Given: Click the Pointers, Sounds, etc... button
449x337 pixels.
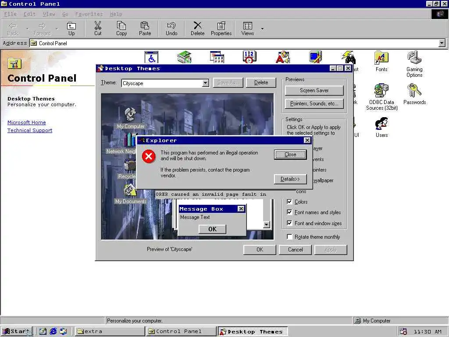Looking at the screenshot, I should [314, 104].
